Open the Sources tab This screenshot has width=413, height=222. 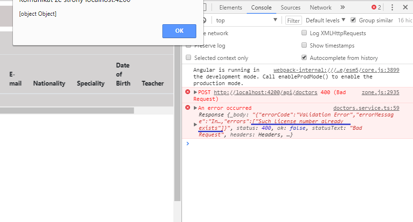[291, 8]
